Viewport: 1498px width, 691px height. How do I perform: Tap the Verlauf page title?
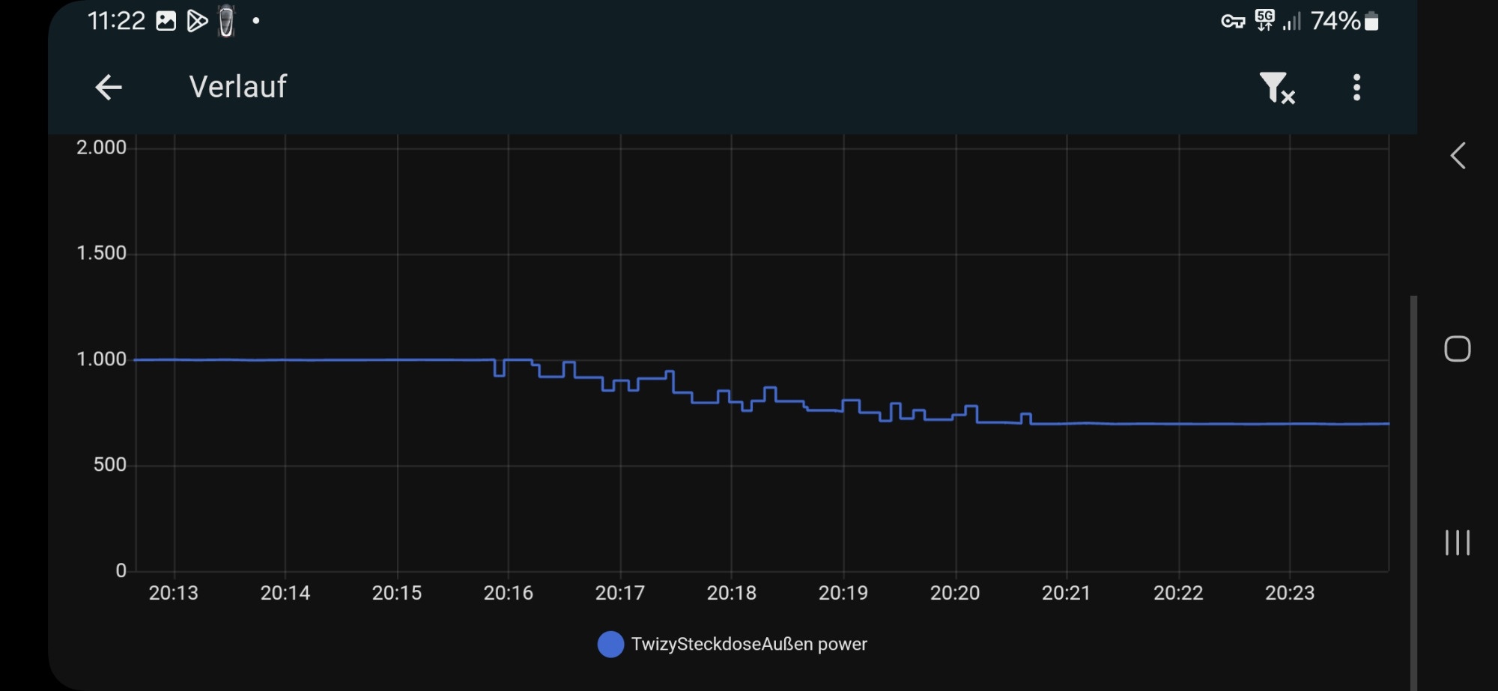click(237, 87)
